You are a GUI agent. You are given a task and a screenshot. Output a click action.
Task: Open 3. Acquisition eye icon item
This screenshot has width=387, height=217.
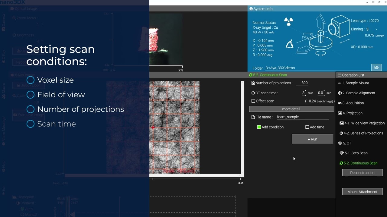(x=340, y=103)
